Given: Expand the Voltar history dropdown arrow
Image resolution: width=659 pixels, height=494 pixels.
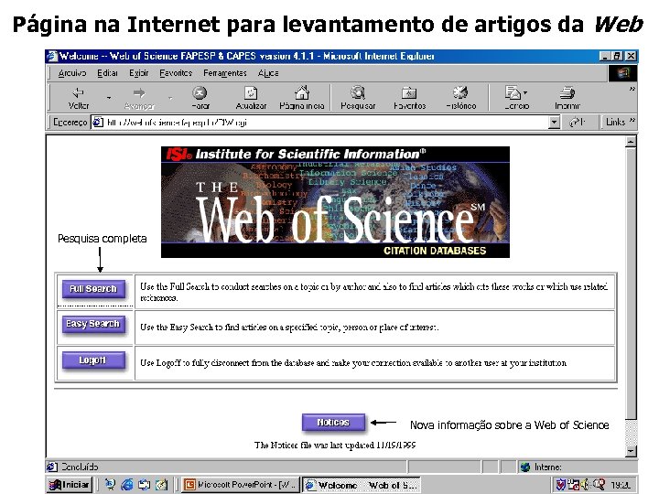Looking at the screenshot, I should [x=109, y=98].
